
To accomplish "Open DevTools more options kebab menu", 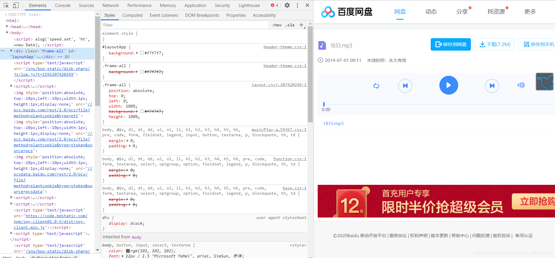I will pos(297,5).
